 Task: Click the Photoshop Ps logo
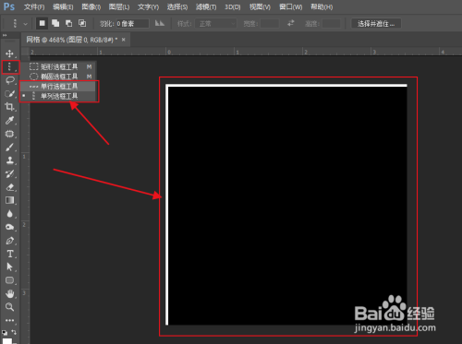pyautogui.click(x=9, y=6)
